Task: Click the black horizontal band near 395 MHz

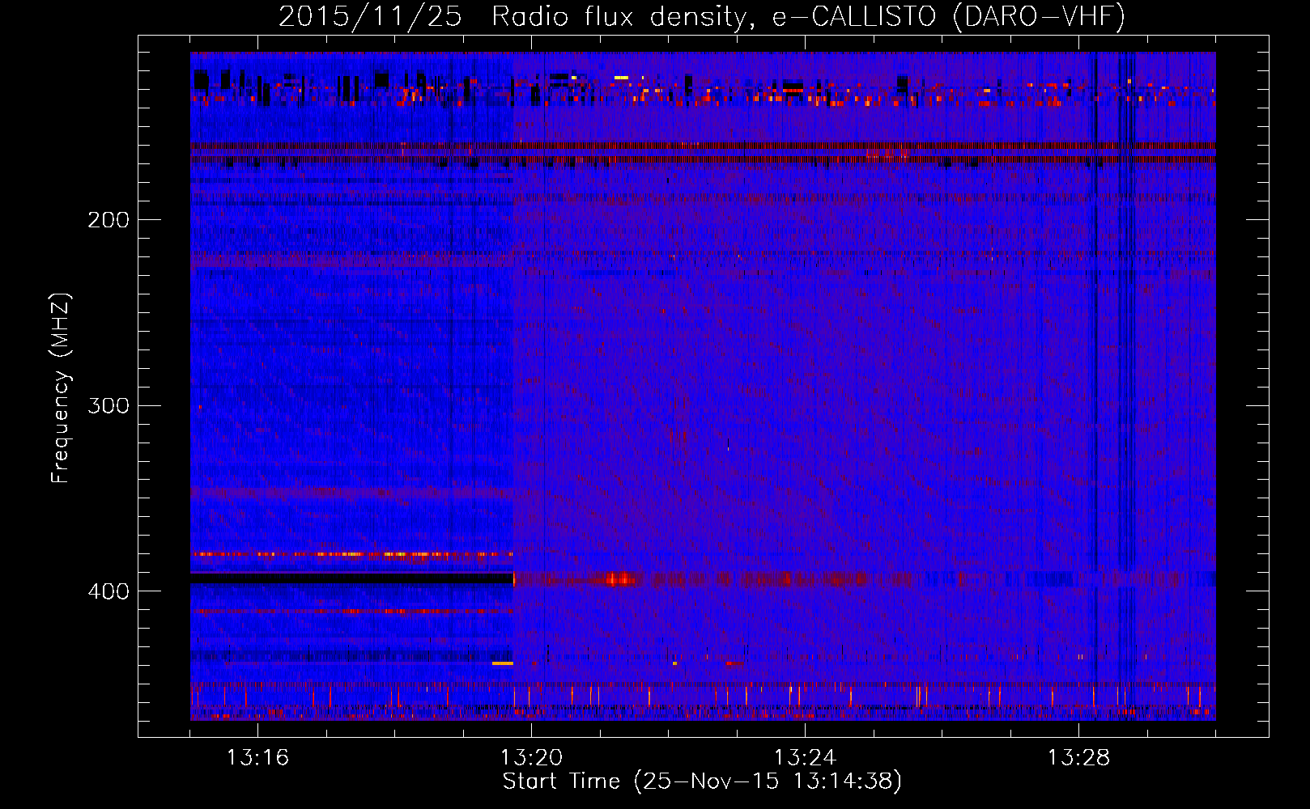Action: click(351, 578)
